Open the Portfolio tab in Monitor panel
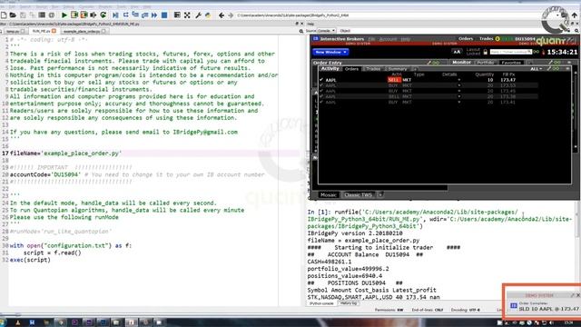Viewport: 581px width, 327px height. 486,63
